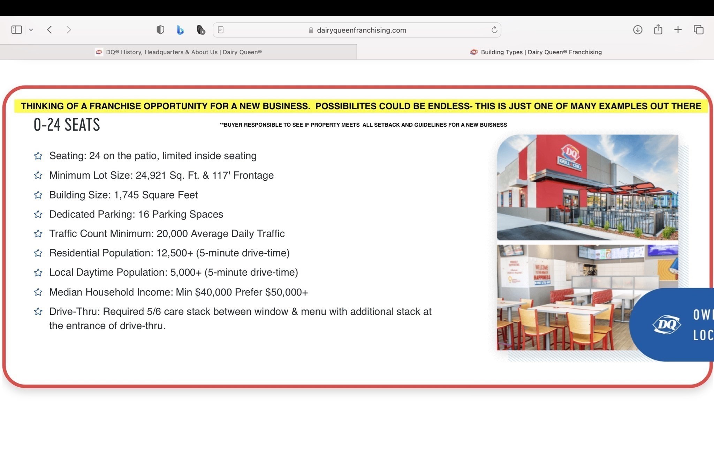Viewport: 714px width, 462px height.
Task: Show the tab overview icon
Action: tap(698, 30)
